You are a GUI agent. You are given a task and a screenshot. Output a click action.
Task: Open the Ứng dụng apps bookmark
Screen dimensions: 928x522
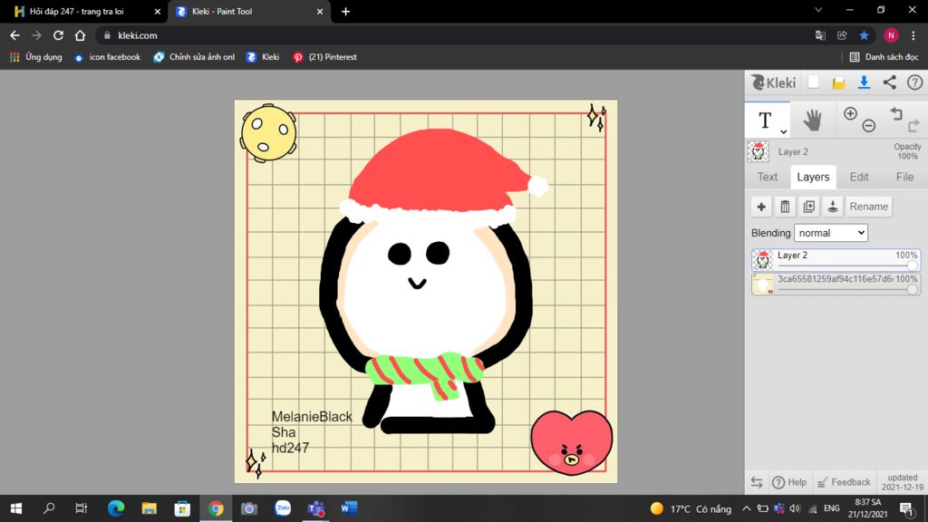point(36,57)
